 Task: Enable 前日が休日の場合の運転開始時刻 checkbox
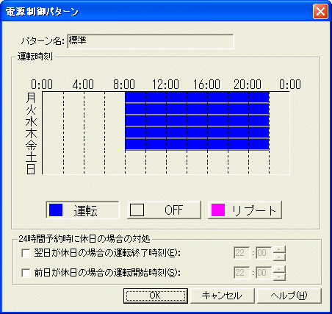click(26, 273)
